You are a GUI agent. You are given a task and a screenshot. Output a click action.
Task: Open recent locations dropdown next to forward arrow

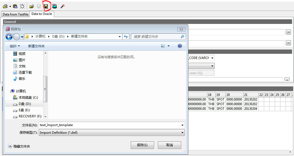click(x=22, y=37)
